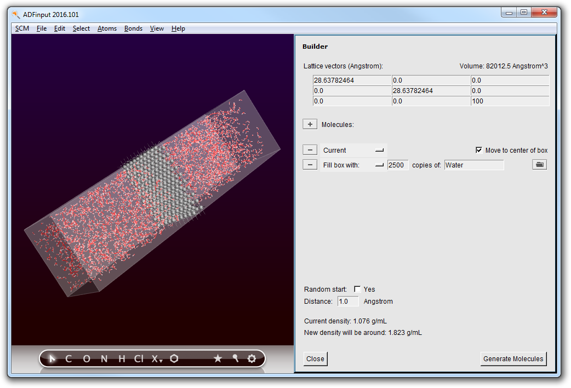The height and width of the screenshot is (388, 571).
Task: Remove the Current row with minus
Action: 310,150
